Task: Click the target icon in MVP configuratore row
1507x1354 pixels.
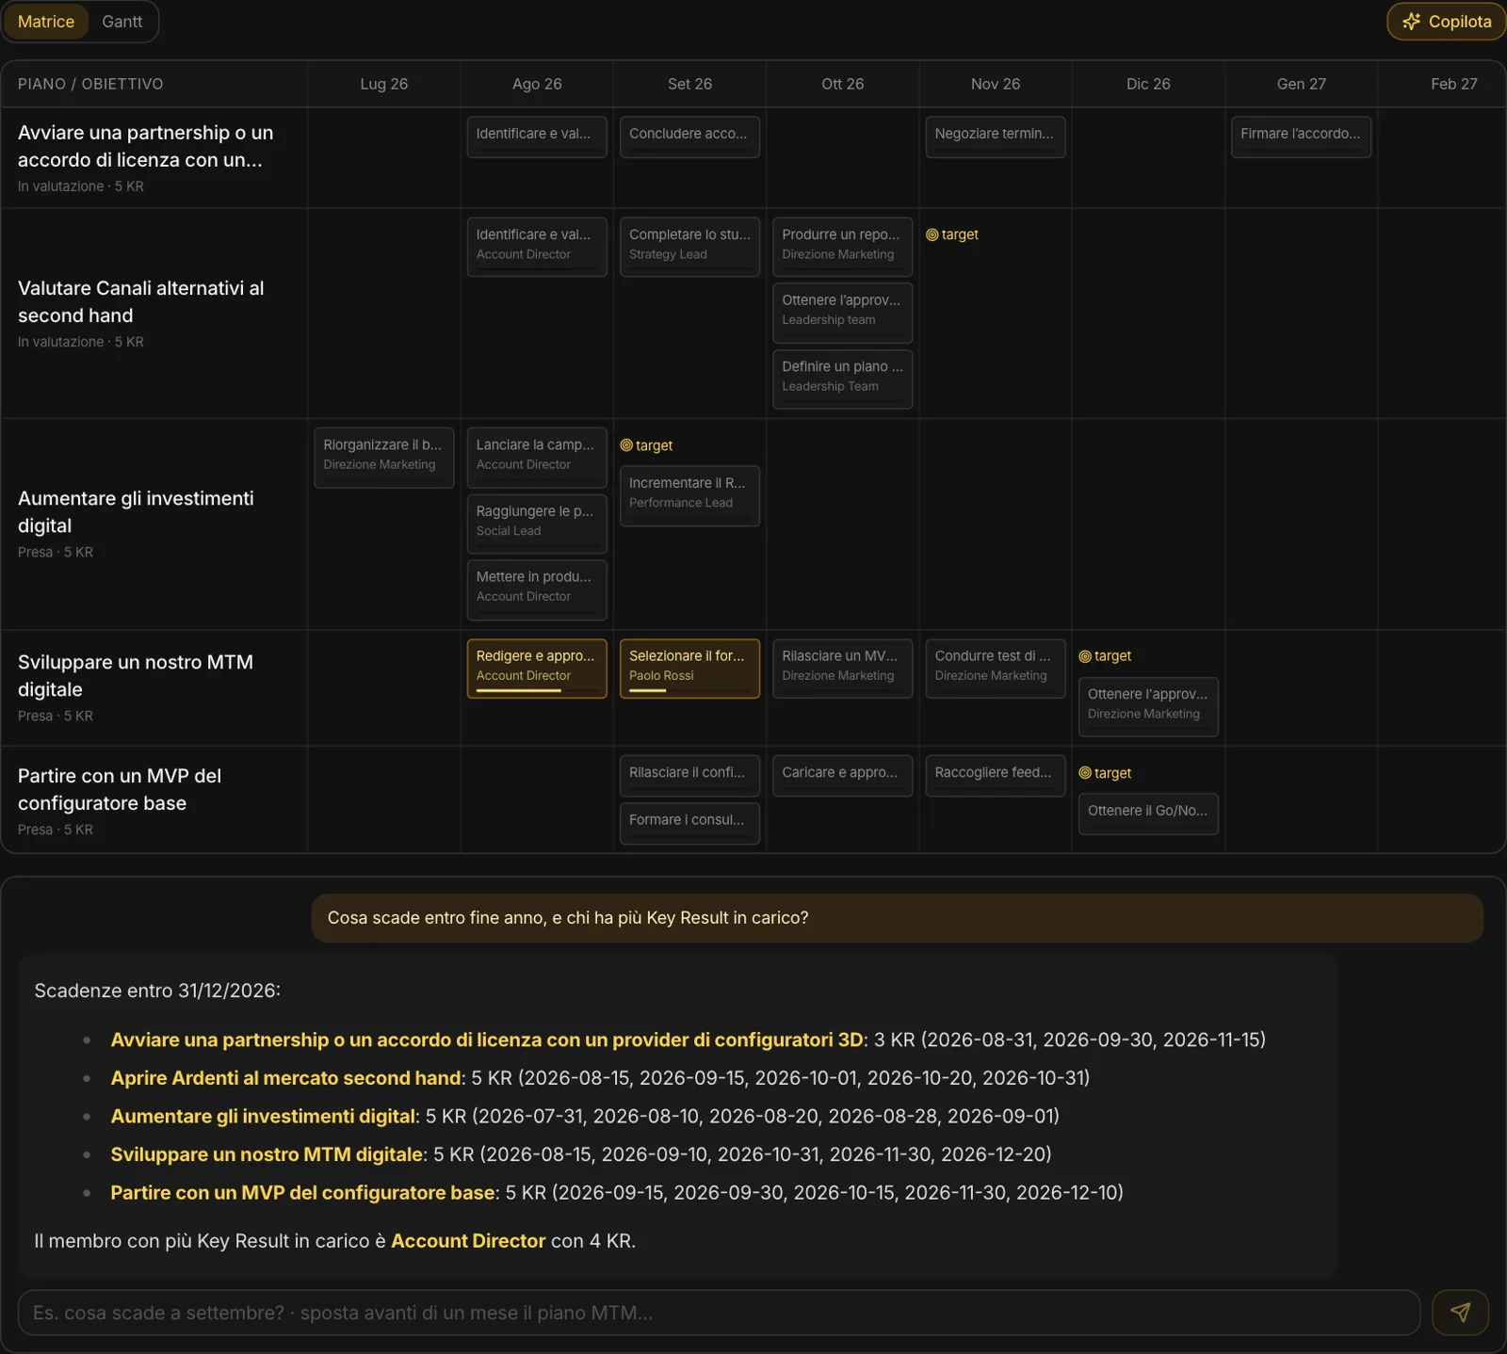Action: (1085, 773)
